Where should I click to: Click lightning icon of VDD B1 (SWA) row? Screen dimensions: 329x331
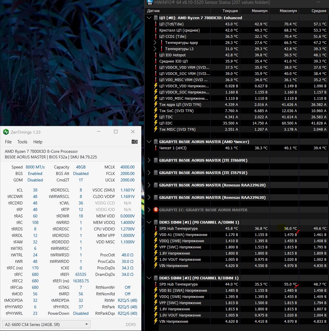[x=156, y=290]
